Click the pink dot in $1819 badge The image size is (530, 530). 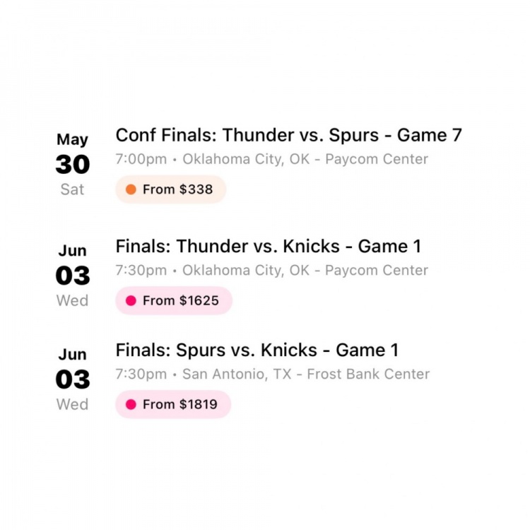(131, 404)
